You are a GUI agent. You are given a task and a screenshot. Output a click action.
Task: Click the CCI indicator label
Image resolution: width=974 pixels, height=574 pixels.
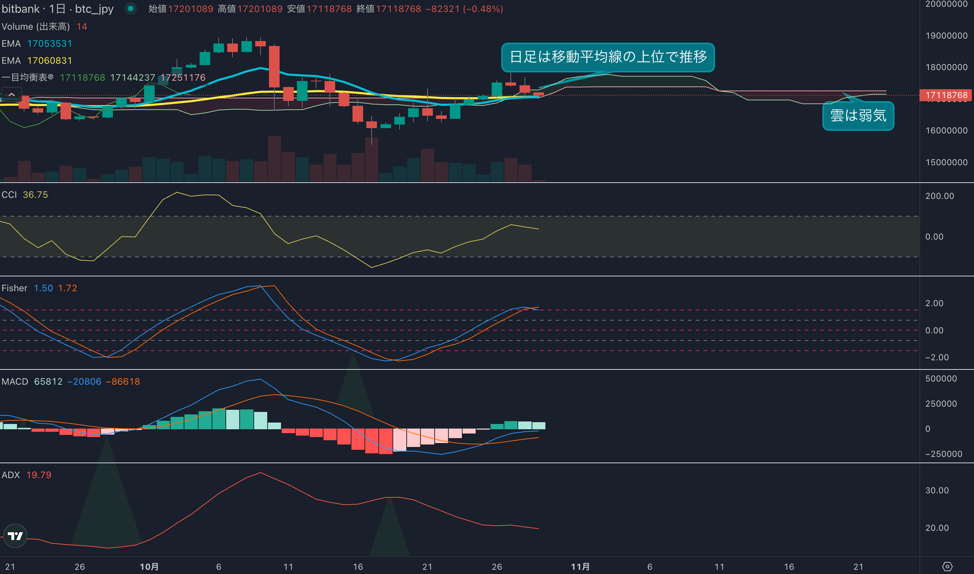[9, 195]
